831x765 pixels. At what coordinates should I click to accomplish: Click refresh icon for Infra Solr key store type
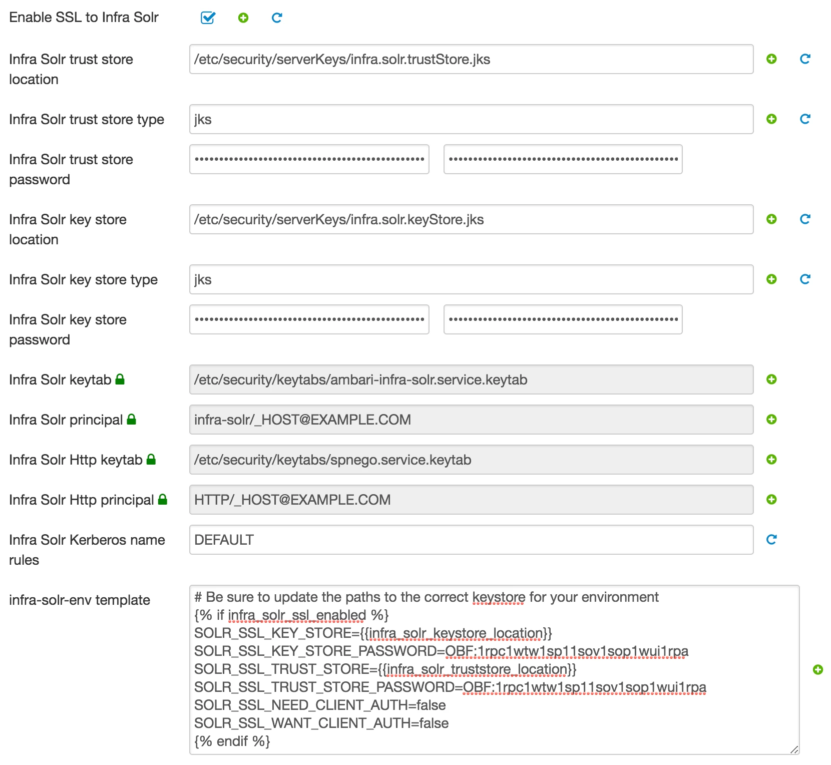805,279
